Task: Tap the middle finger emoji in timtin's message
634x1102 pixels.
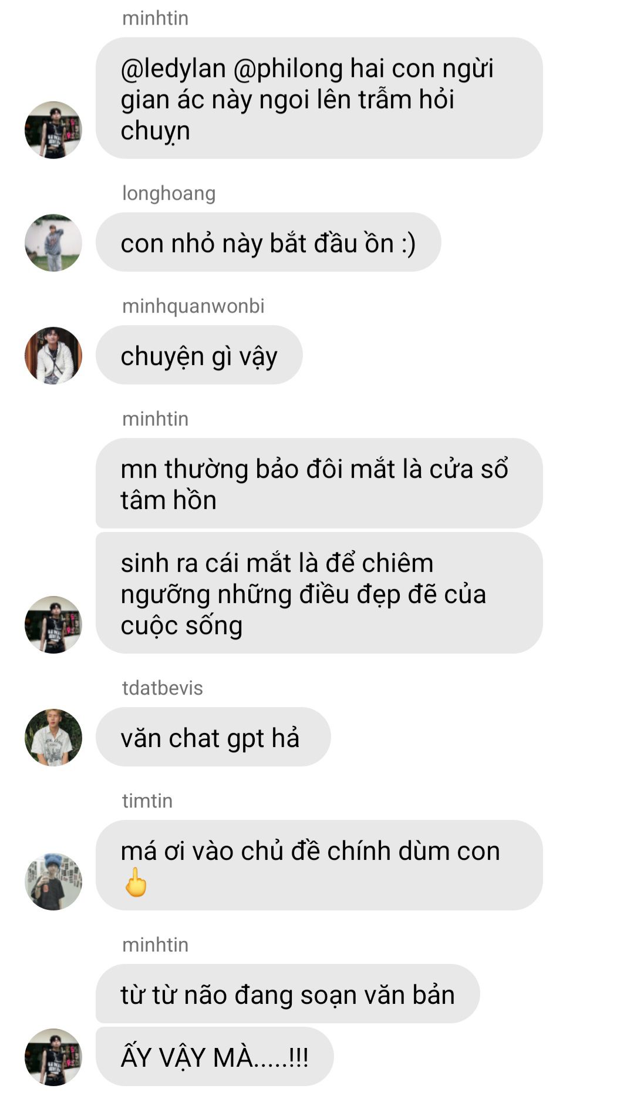Action: [x=136, y=882]
